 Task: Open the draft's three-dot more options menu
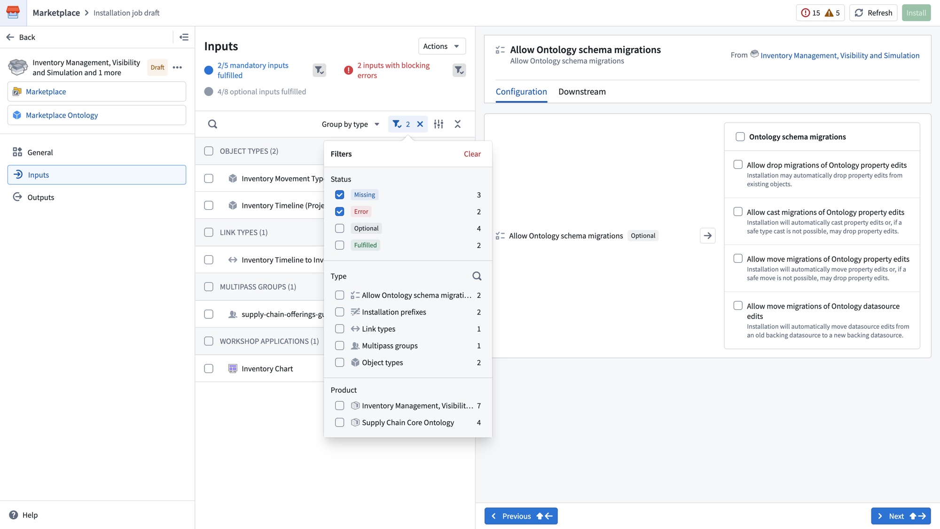[x=177, y=68]
